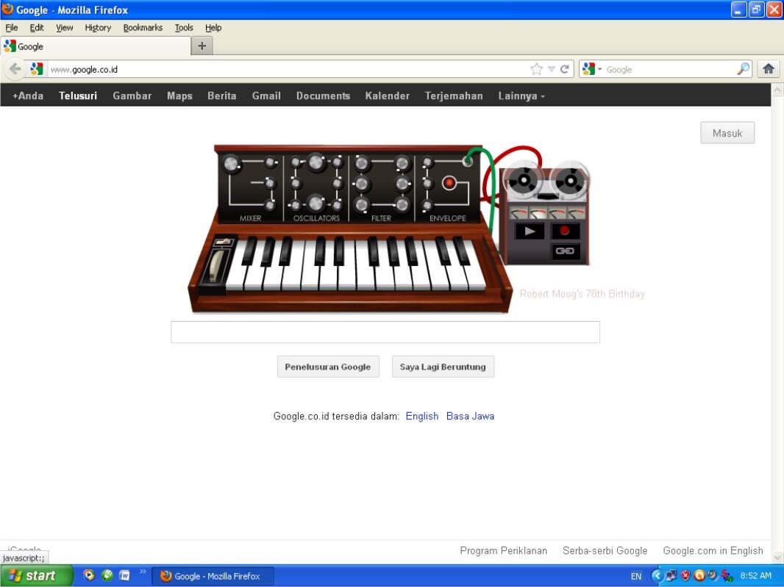Click the taskbar clock showing 8:52 AM
Image resolution: width=784 pixels, height=587 pixels.
click(756, 575)
